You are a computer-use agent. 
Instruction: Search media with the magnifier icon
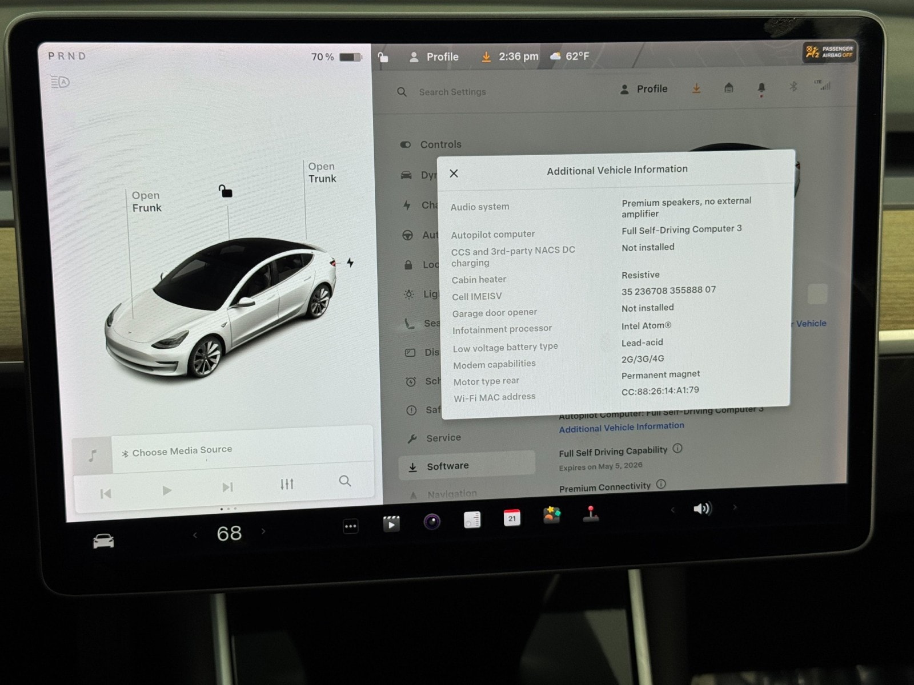(345, 481)
